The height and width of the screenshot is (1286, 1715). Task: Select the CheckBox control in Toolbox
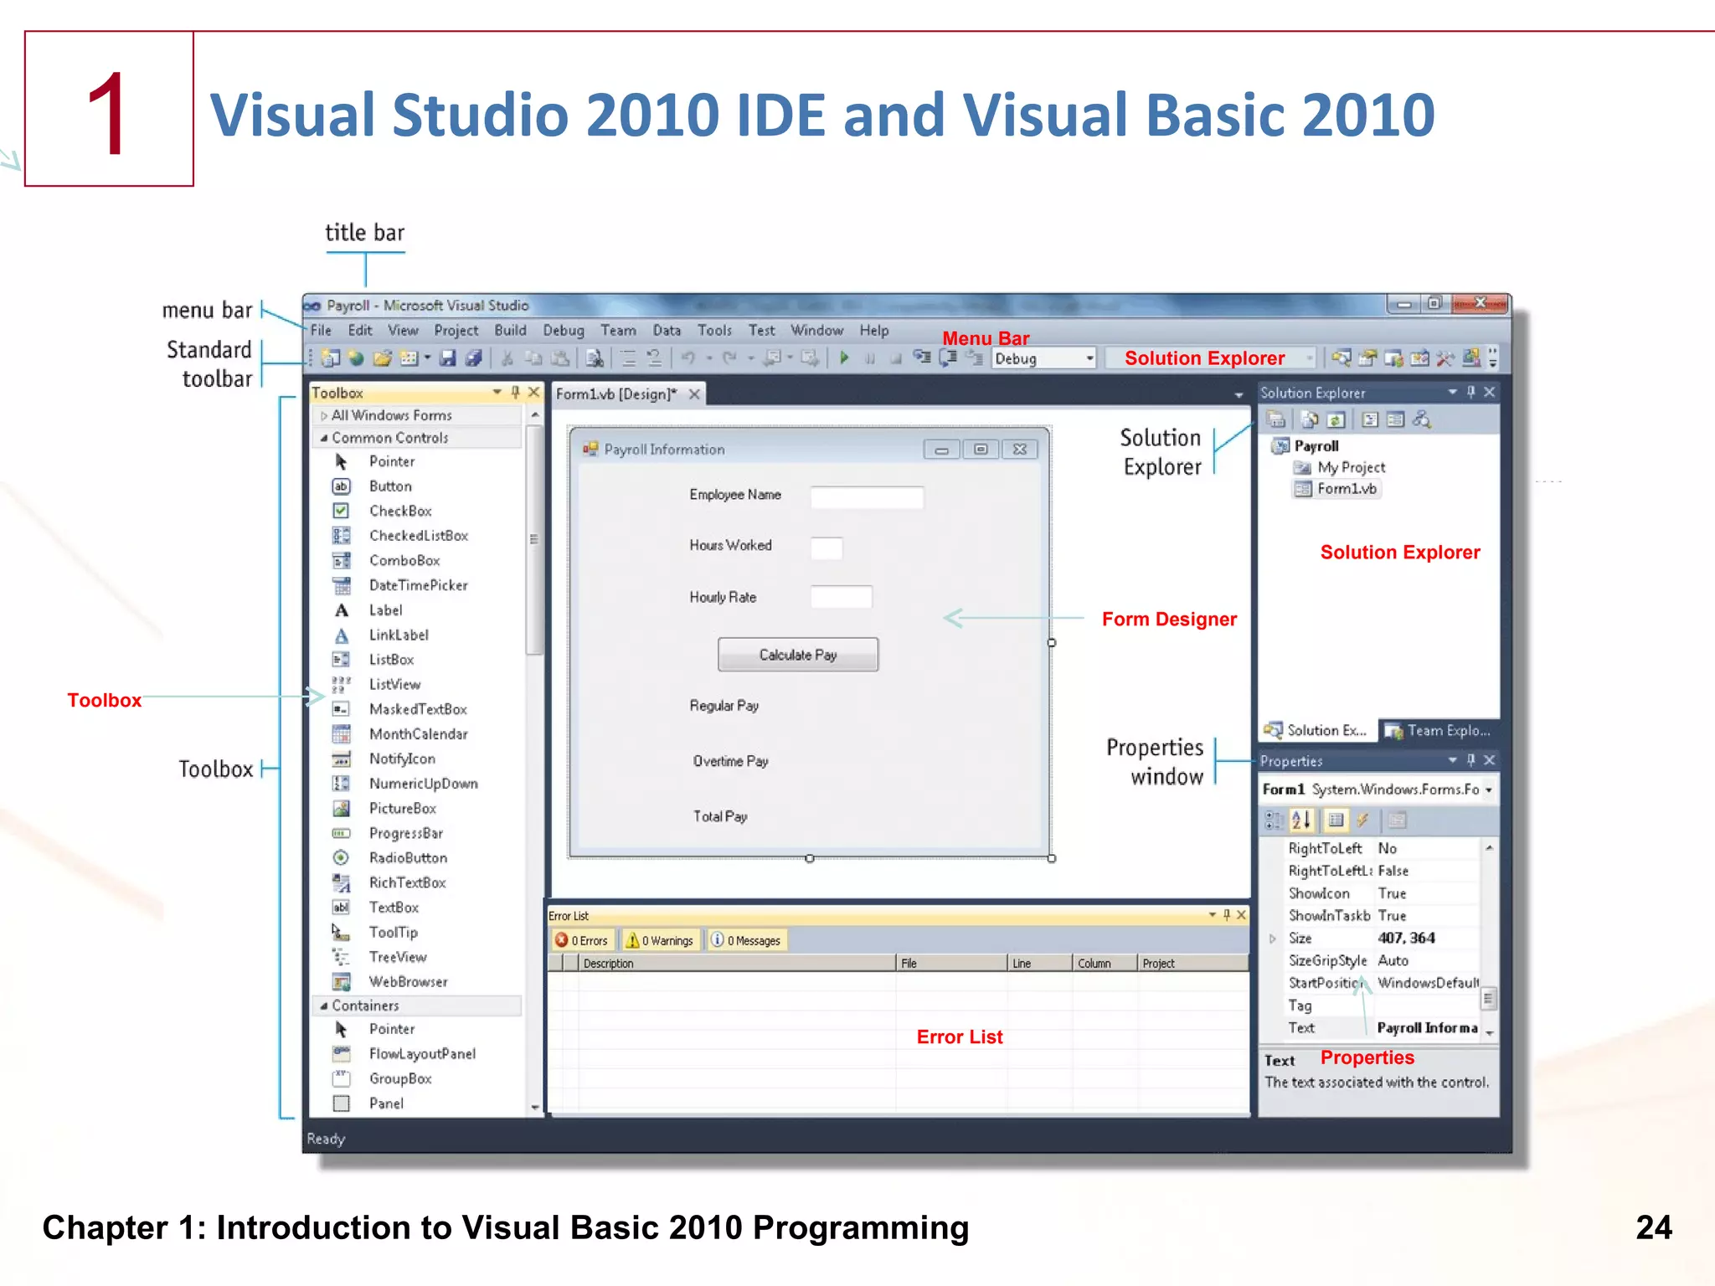[400, 511]
